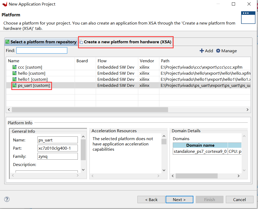Click the Find text field
The width and height of the screenshot is (258, 209).
pos(42,50)
